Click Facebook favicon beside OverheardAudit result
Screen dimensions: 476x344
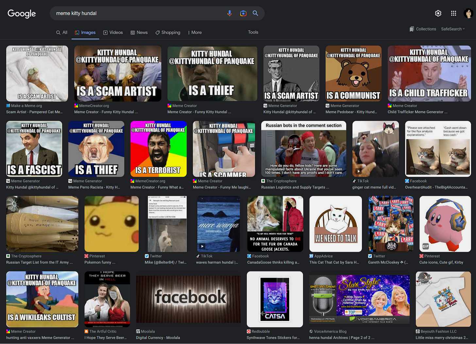point(407,181)
